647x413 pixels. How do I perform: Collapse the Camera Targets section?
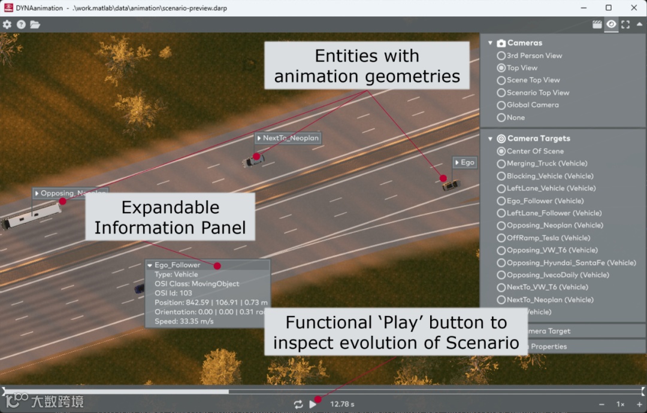pos(490,138)
